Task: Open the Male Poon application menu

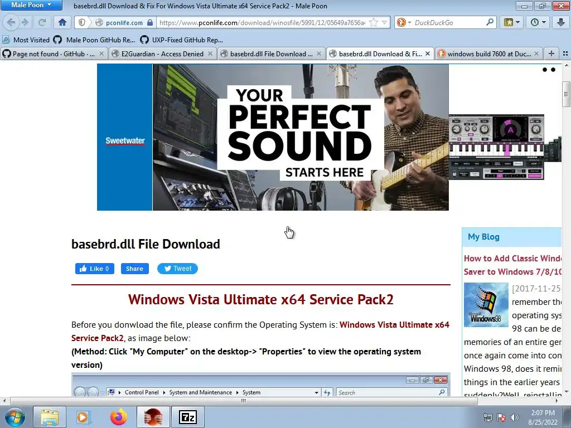Action: [31, 5]
